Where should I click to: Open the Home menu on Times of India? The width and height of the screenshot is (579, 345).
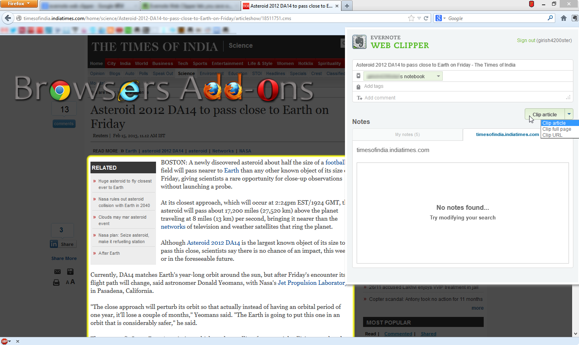tap(96, 63)
